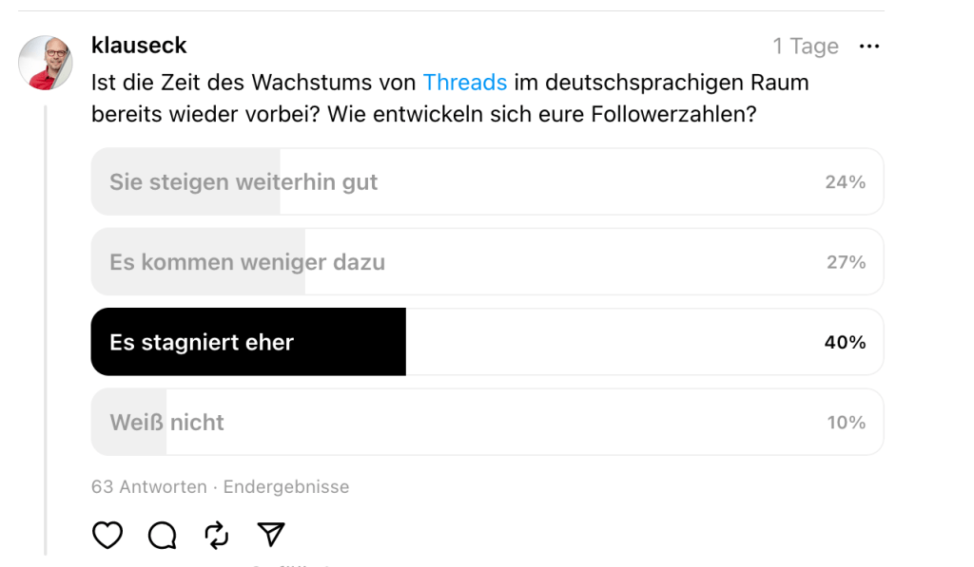
Task: Click the 24% poll result value
Action: (845, 182)
